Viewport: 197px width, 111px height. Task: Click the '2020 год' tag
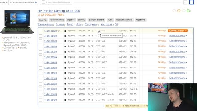[x=42, y=20]
